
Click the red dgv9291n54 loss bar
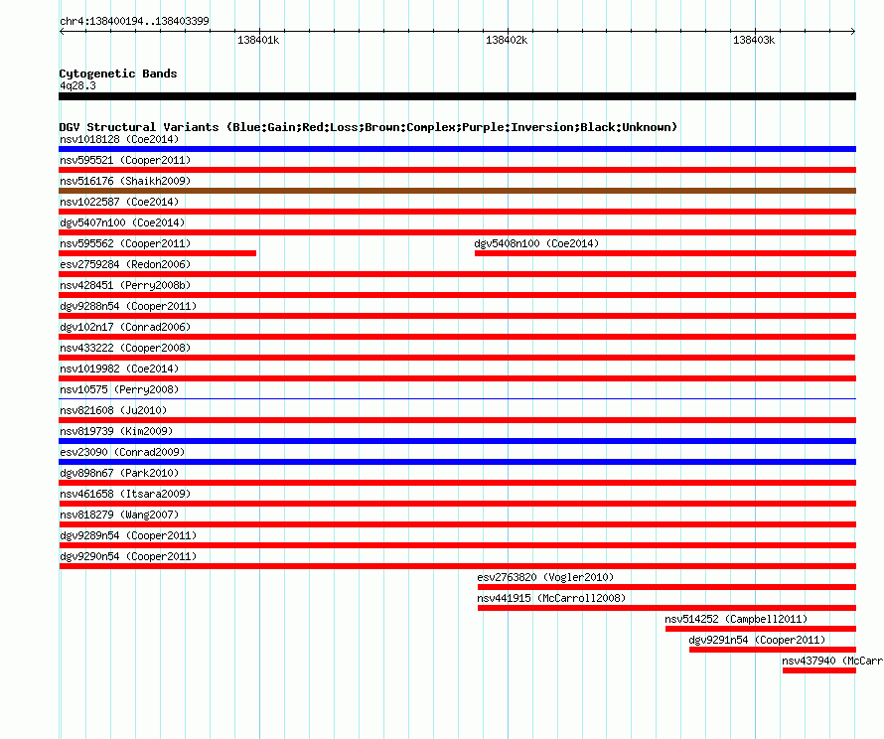tap(773, 650)
